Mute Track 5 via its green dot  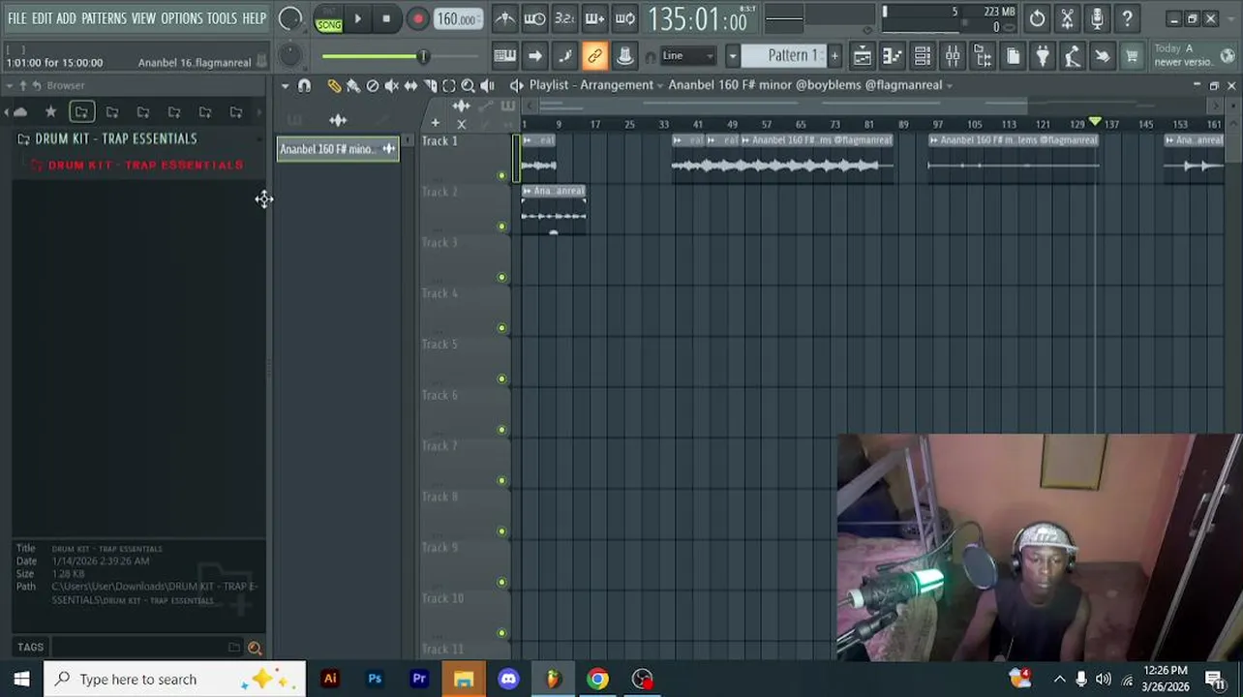501,379
